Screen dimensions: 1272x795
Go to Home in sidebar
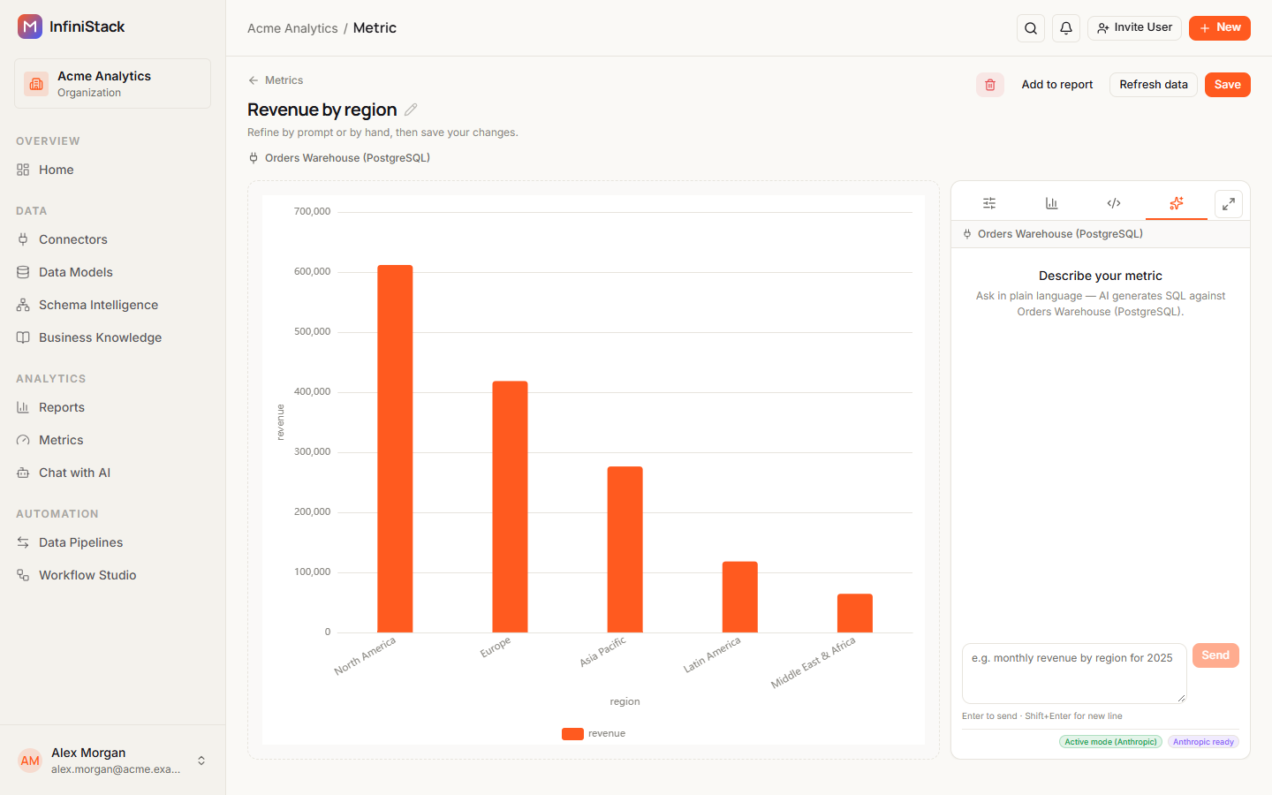click(x=112, y=170)
